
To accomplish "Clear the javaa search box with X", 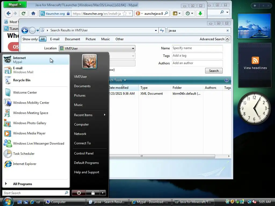I will point(227,31).
